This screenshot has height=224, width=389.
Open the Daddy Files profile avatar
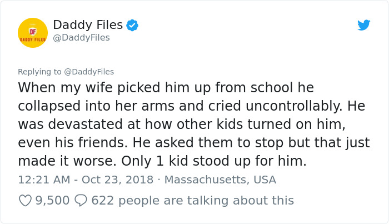click(x=33, y=33)
